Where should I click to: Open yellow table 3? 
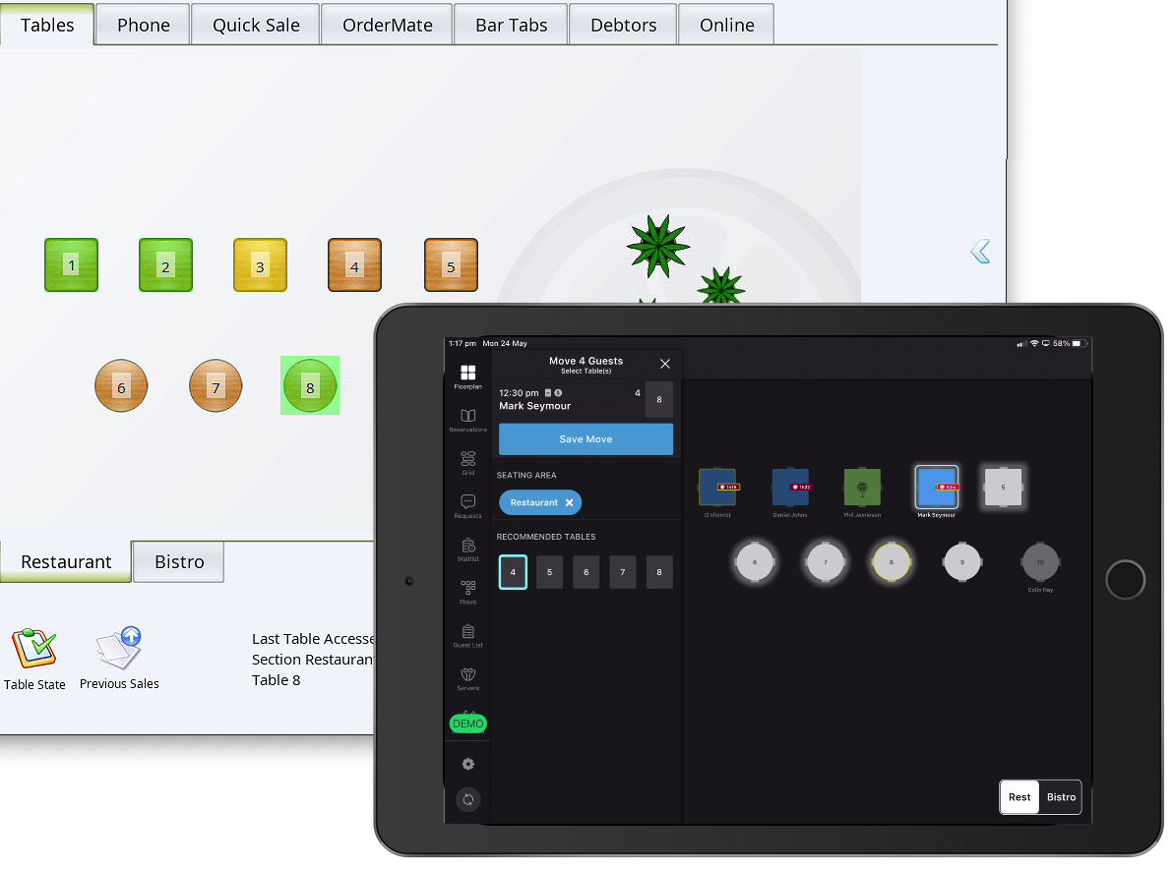tap(260, 264)
